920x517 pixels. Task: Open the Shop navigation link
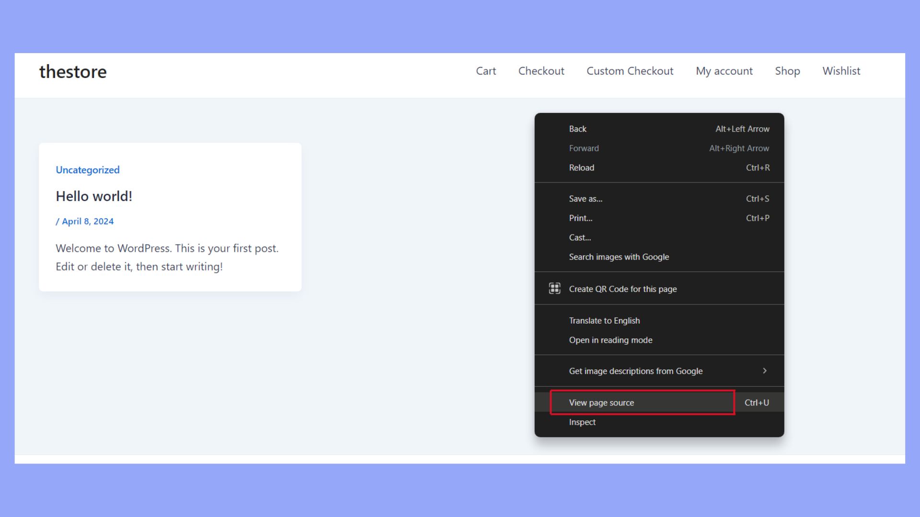click(787, 71)
